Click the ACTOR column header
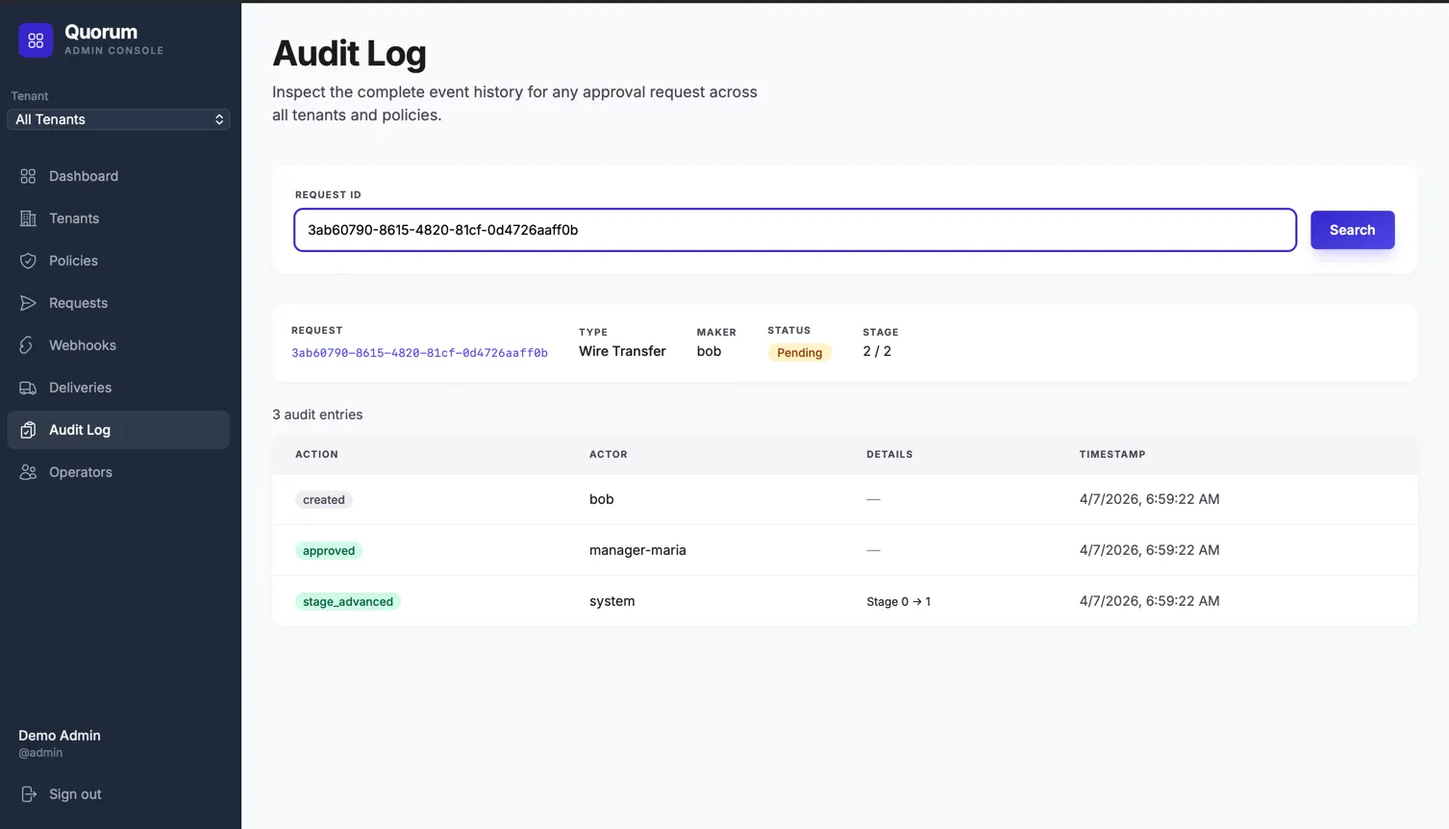 coord(608,454)
